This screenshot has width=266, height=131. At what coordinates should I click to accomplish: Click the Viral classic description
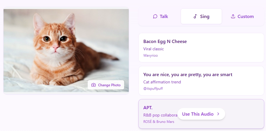(154, 49)
